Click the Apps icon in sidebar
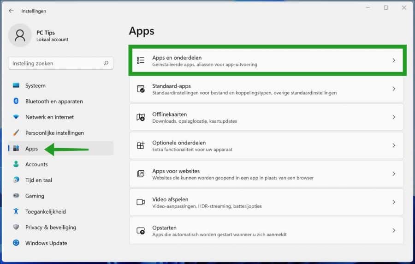Image resolution: width=415 pixels, height=264 pixels. click(16, 148)
